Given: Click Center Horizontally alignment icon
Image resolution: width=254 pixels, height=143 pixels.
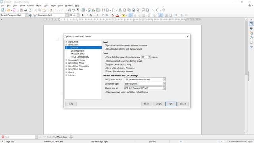Looking at the screenshot, I should 135,15.
